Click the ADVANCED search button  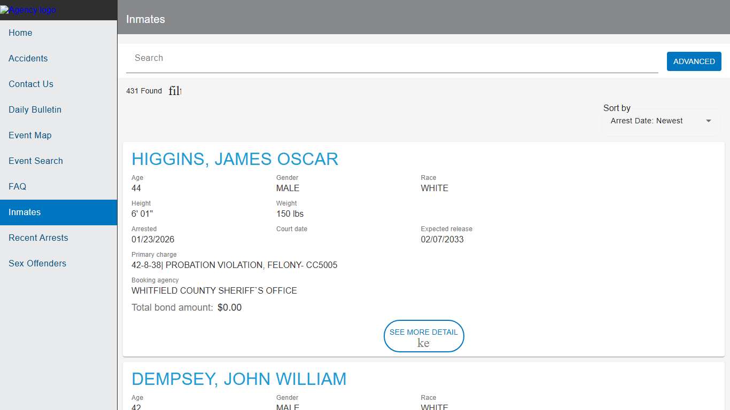point(694,61)
